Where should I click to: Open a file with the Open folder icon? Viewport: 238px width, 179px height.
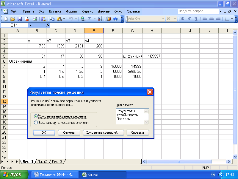13,19
